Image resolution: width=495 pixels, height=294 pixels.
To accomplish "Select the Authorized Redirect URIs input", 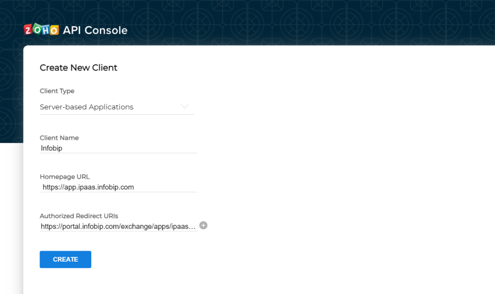I will 118,226.
